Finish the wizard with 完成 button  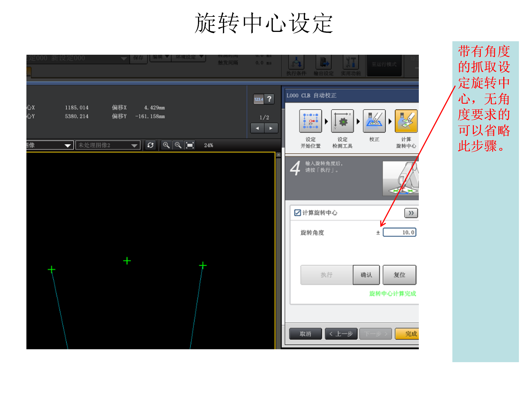(407, 334)
